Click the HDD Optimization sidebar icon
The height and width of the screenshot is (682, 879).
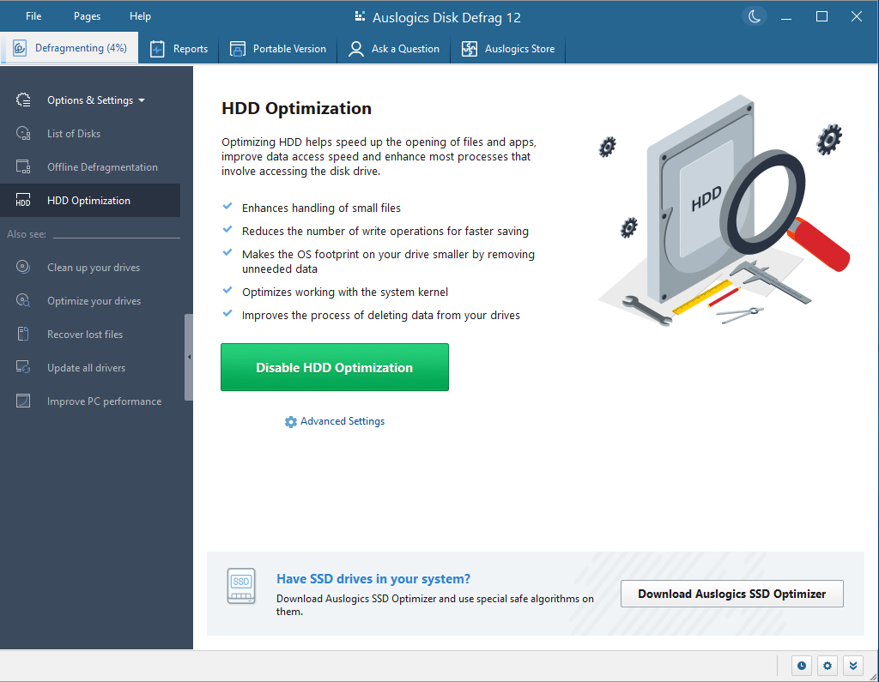click(x=24, y=200)
